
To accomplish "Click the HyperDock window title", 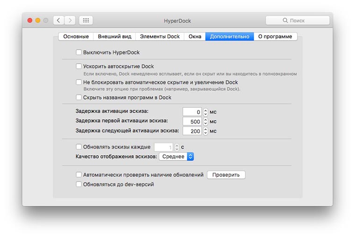I will click(177, 21).
